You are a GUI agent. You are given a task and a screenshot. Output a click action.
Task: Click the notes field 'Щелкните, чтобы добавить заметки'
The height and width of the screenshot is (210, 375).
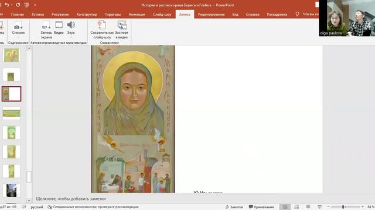tap(71, 198)
